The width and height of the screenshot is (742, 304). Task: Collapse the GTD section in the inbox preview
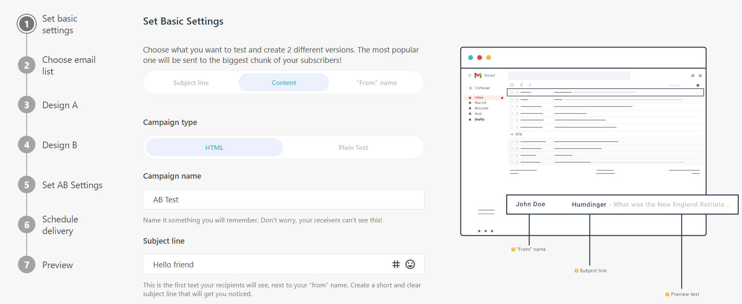512,134
